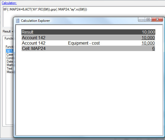Click the Calculation Explorer window icon

click(18, 21)
